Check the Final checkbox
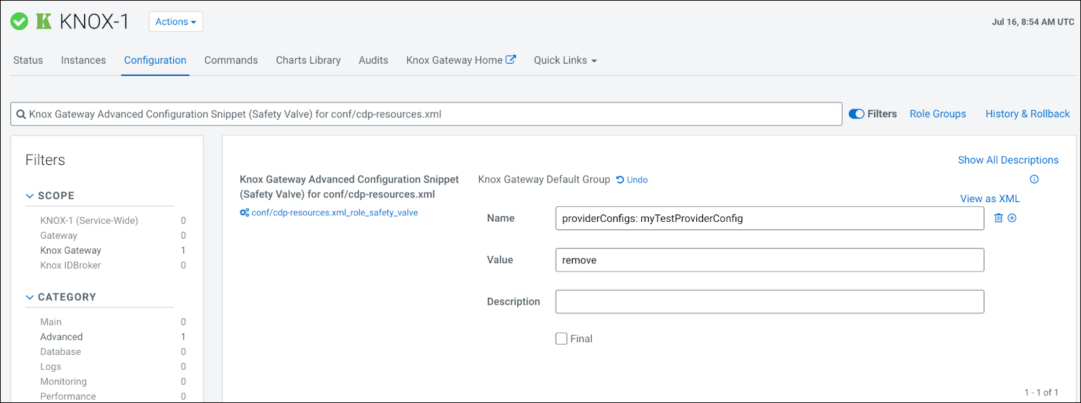This screenshot has width=1081, height=403. (561, 339)
